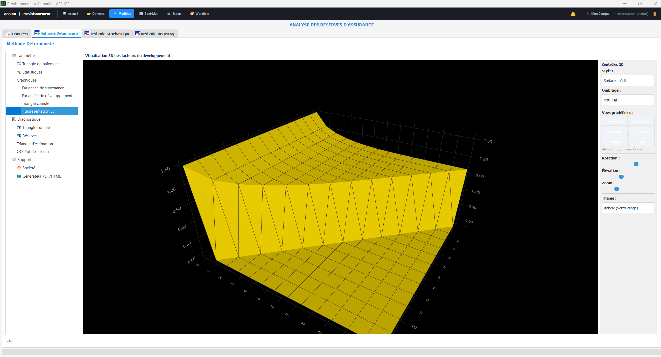Screen dimensions: 661x358
Task: Click the Société house icon
Action: click(x=19, y=168)
